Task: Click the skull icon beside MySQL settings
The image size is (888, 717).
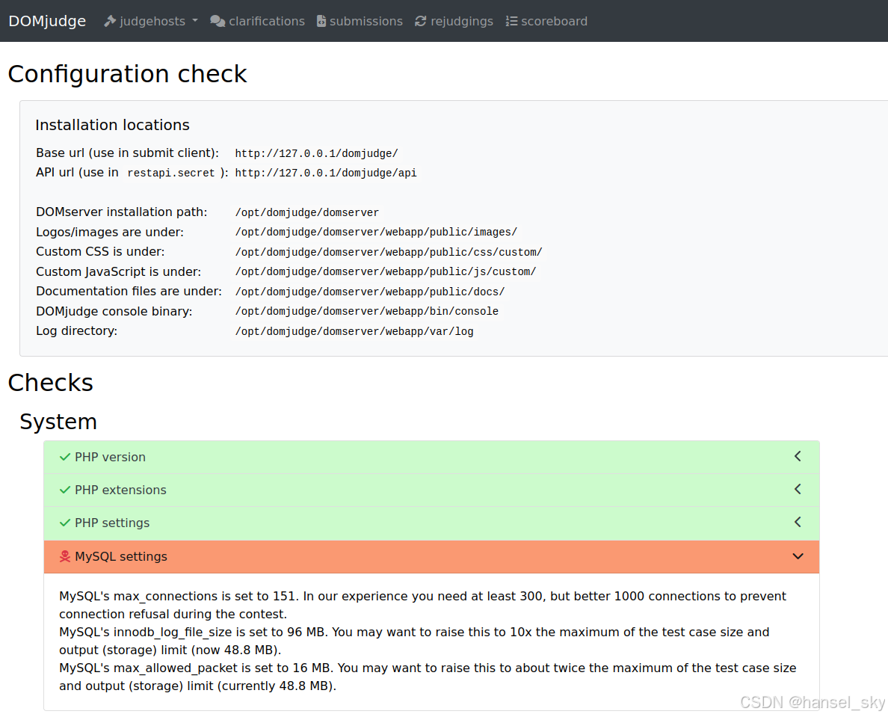Action: tap(65, 556)
